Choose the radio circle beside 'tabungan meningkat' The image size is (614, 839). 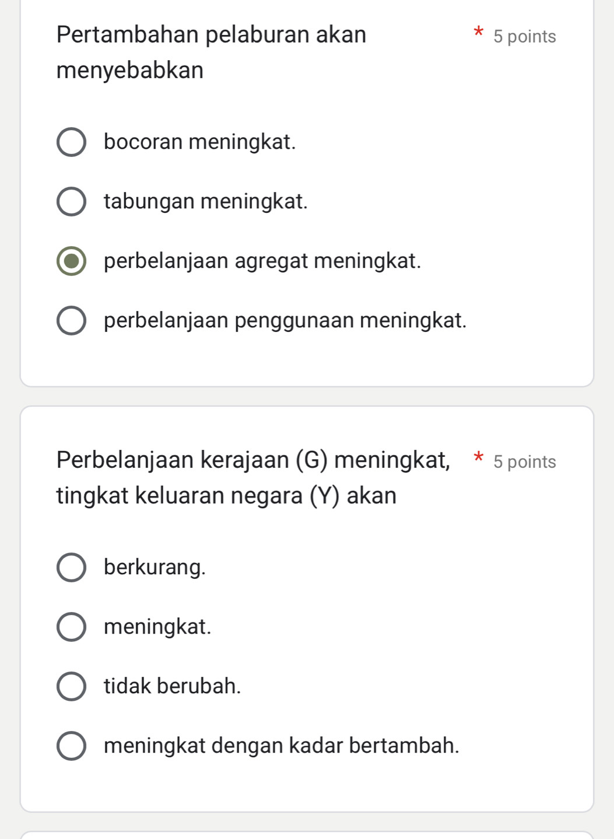pyautogui.click(x=71, y=202)
